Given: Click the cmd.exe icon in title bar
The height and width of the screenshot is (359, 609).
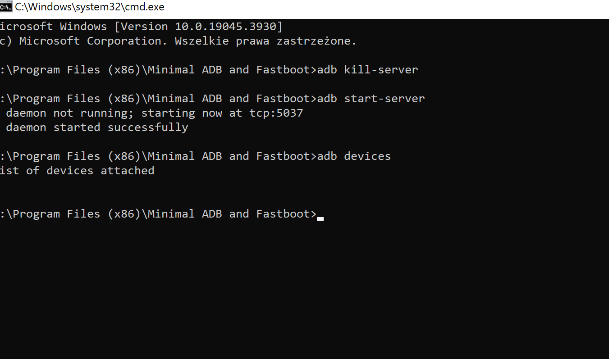Looking at the screenshot, I should point(6,7).
